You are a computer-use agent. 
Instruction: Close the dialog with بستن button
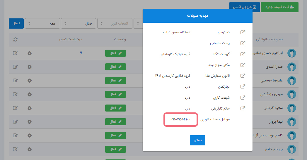pos(197,140)
